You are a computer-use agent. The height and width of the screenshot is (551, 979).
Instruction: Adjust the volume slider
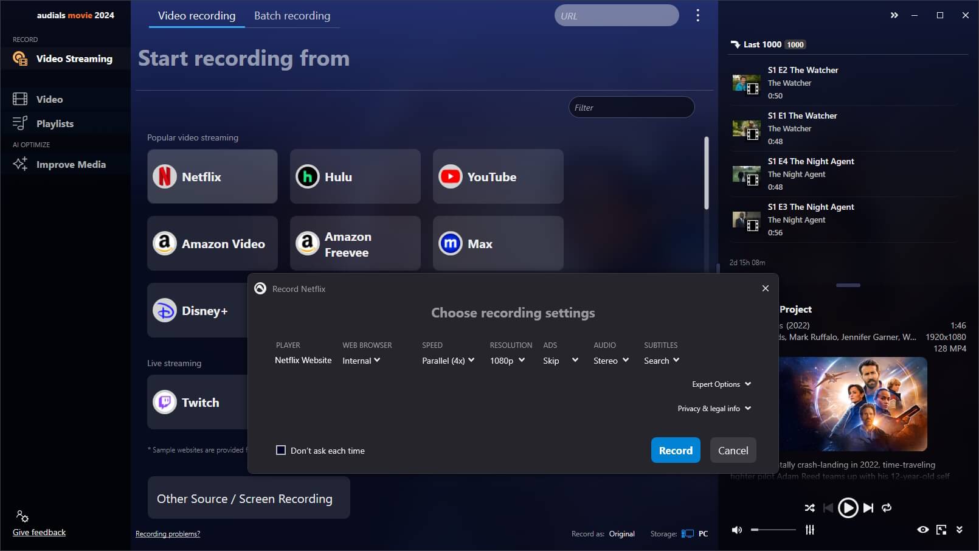point(773,530)
